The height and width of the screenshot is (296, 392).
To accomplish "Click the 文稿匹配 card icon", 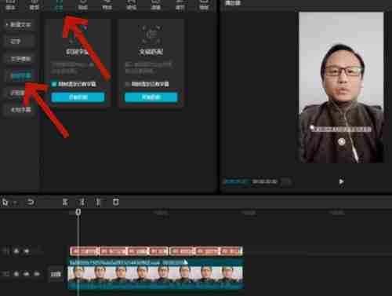I will [x=151, y=35].
